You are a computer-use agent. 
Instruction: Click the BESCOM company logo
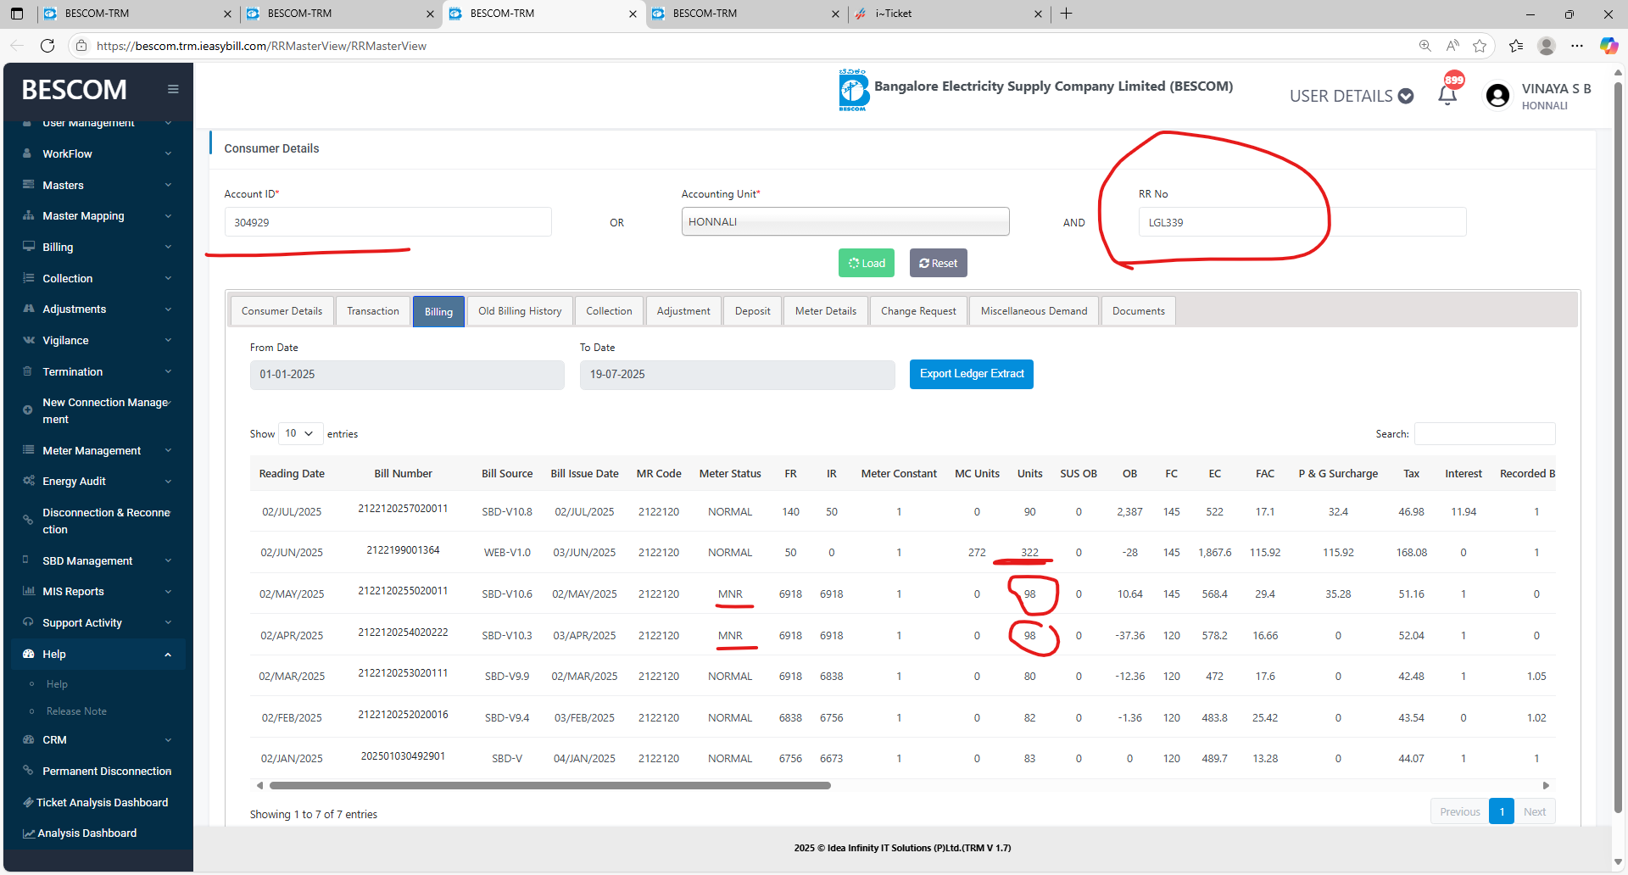tap(854, 90)
